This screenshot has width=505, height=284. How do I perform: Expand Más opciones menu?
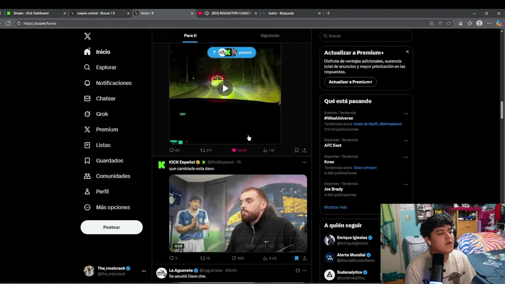click(x=107, y=207)
